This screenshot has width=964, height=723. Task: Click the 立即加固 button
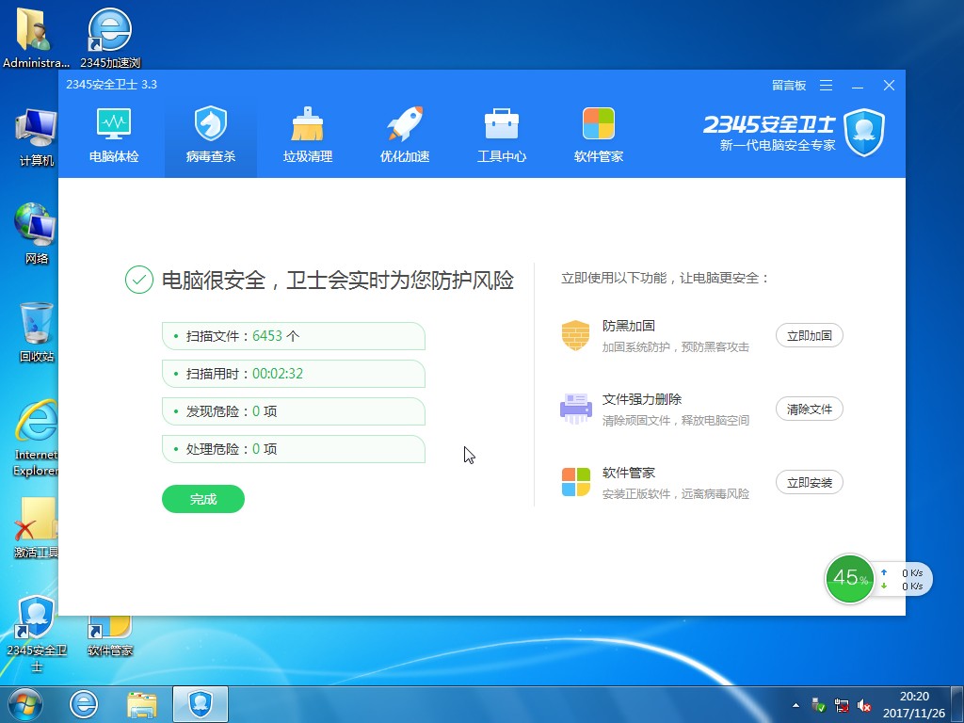(x=809, y=336)
